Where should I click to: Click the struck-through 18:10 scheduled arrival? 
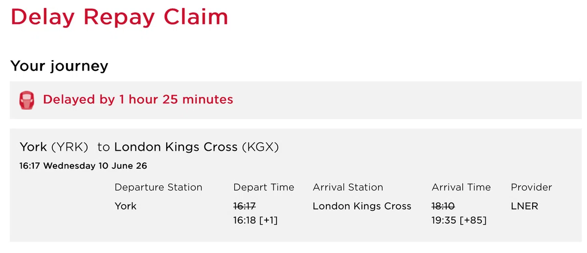(x=444, y=206)
